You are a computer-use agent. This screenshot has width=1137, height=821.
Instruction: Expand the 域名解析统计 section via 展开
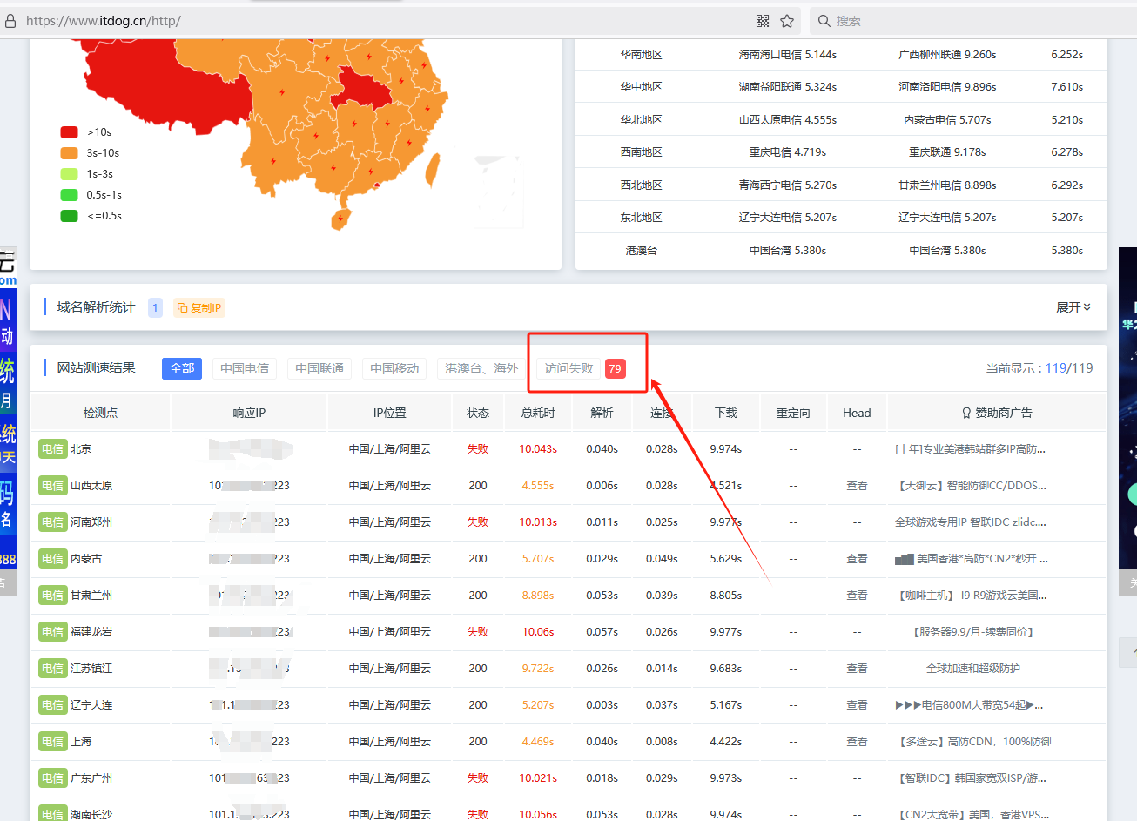click(1073, 307)
